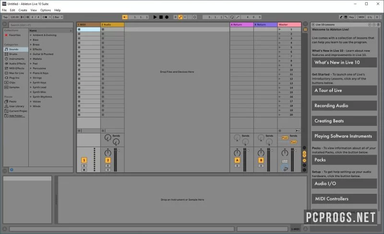The height and width of the screenshot is (234, 384).
Task: Open the 1 Bar quantization menu
Action: (x=58, y=17)
